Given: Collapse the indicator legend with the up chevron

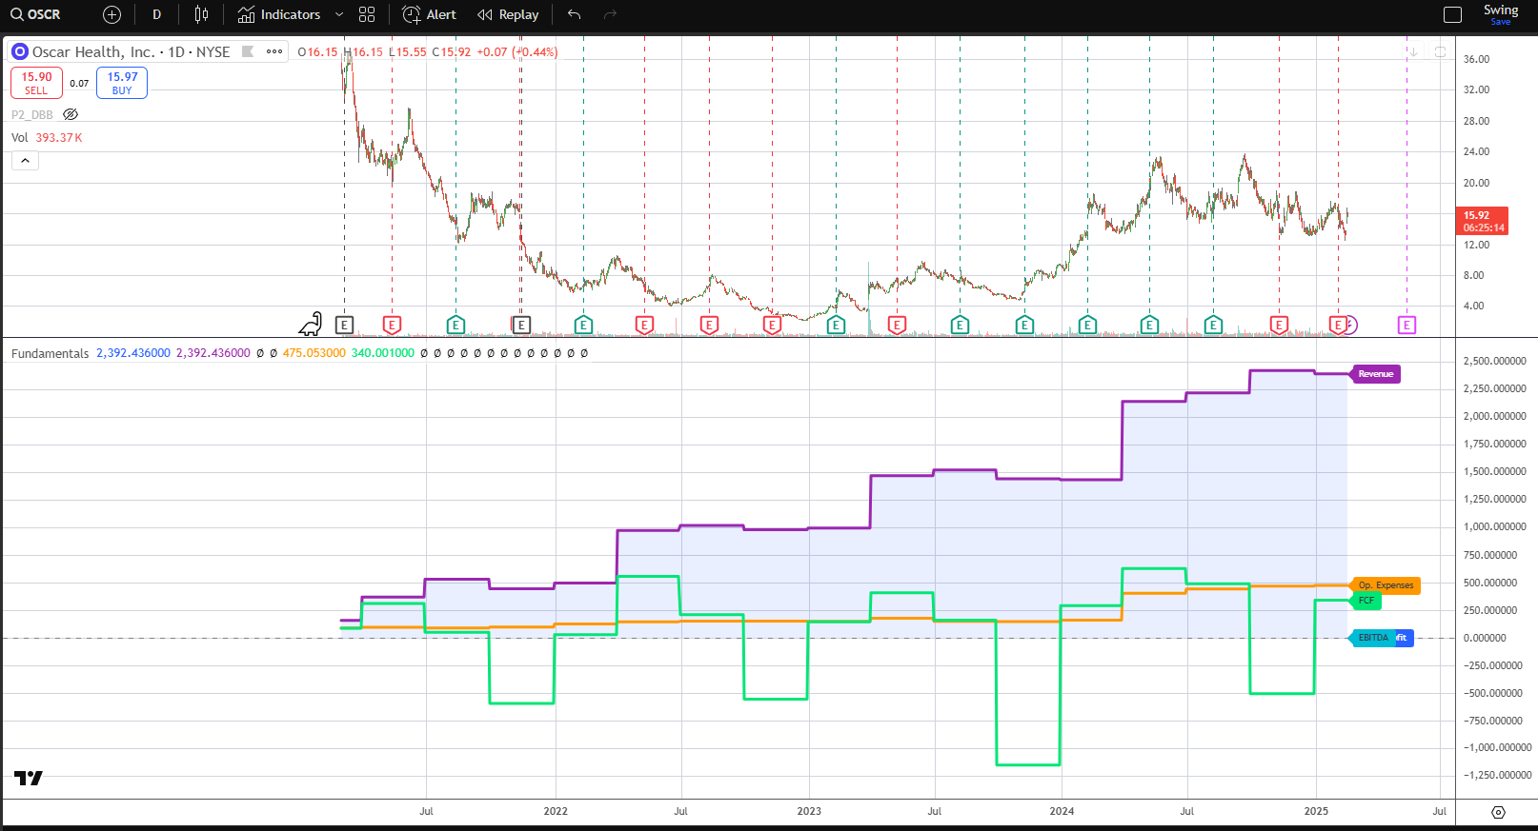Looking at the screenshot, I should coord(25,160).
